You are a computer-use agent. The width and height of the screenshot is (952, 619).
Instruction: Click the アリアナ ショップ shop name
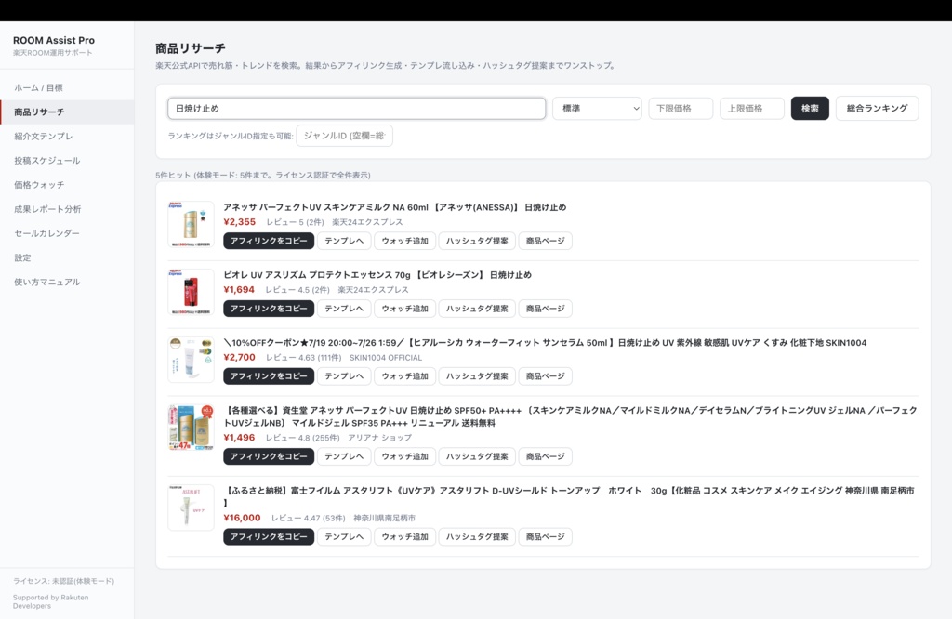(379, 438)
